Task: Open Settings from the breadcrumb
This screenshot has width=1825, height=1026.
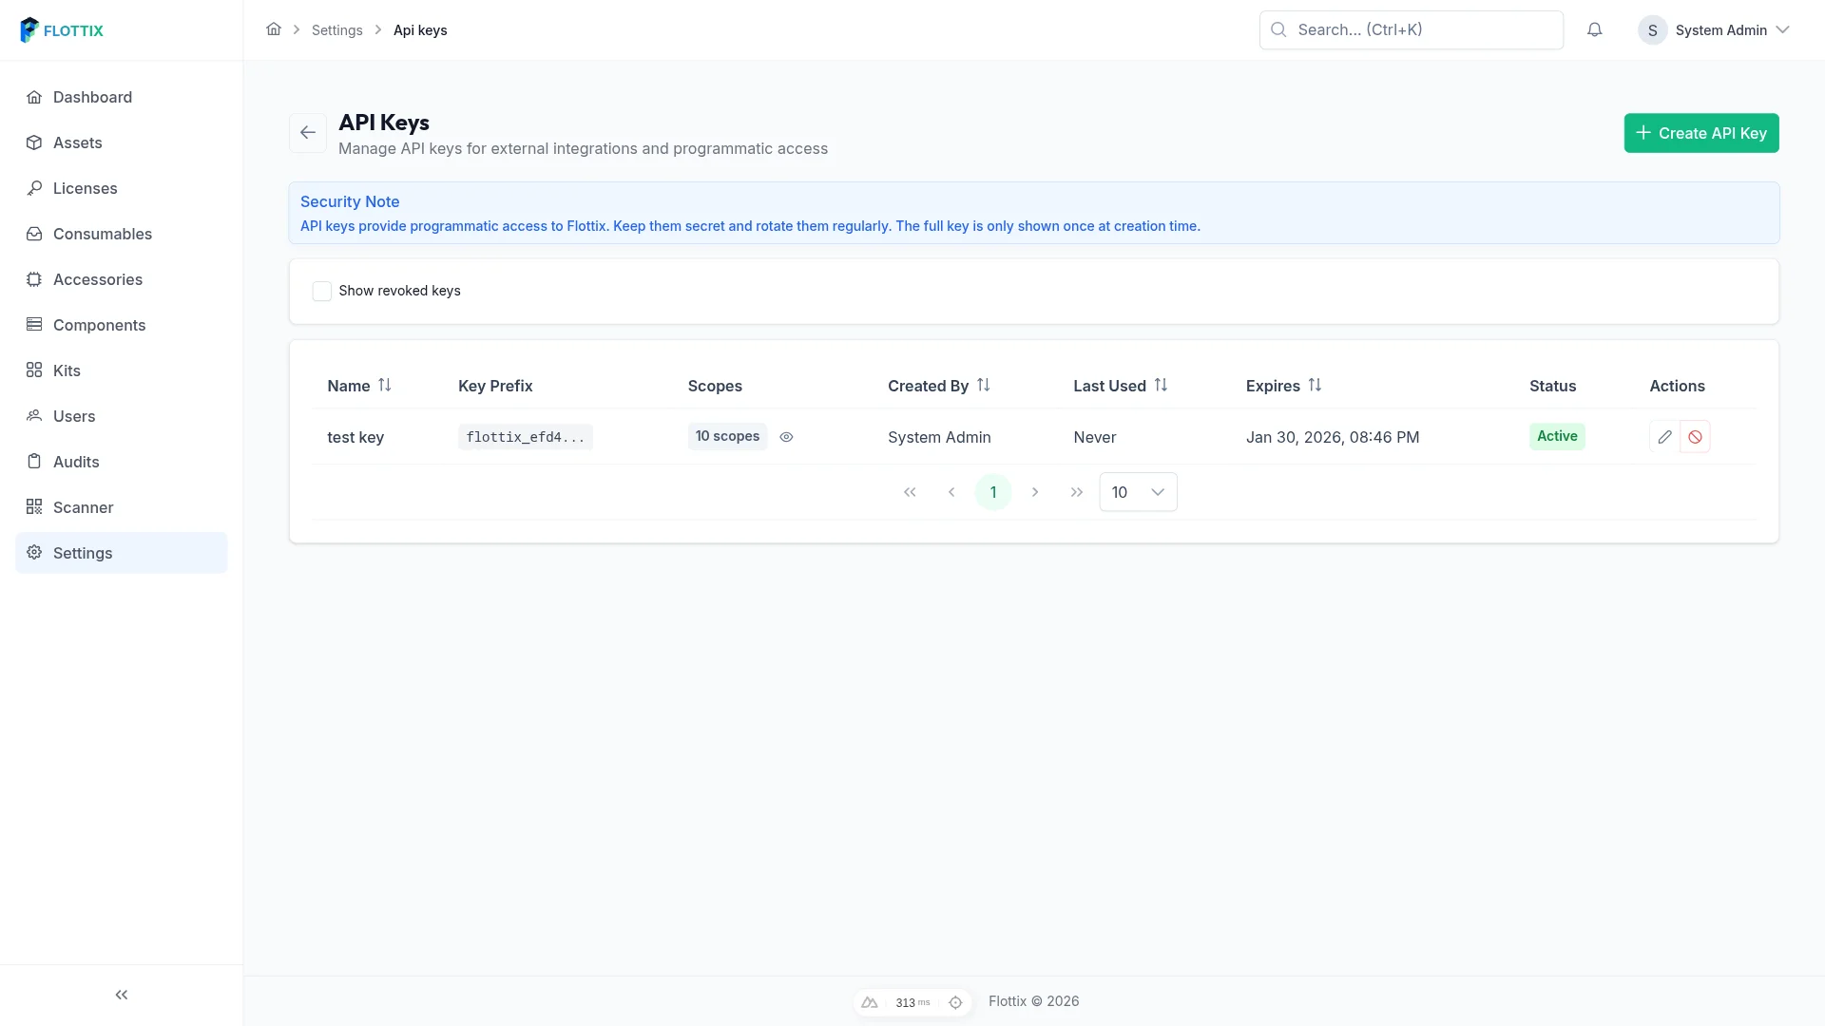Action: pos(336,29)
